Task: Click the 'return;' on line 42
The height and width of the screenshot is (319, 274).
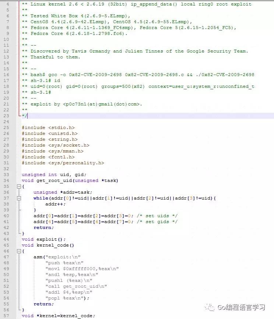Action: [43, 227]
